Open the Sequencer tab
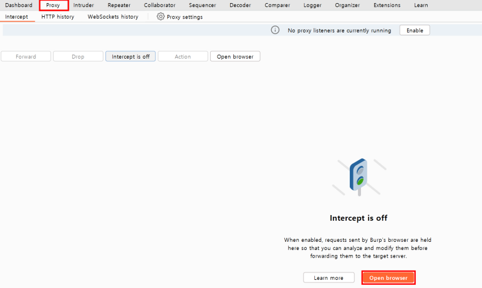Image resolution: width=482 pixels, height=288 pixels. 203,5
